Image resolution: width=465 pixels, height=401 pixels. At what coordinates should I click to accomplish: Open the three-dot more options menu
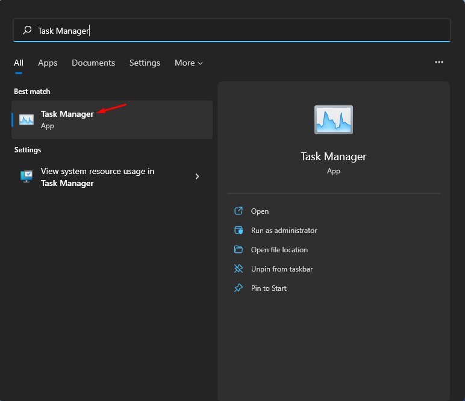[x=439, y=62]
